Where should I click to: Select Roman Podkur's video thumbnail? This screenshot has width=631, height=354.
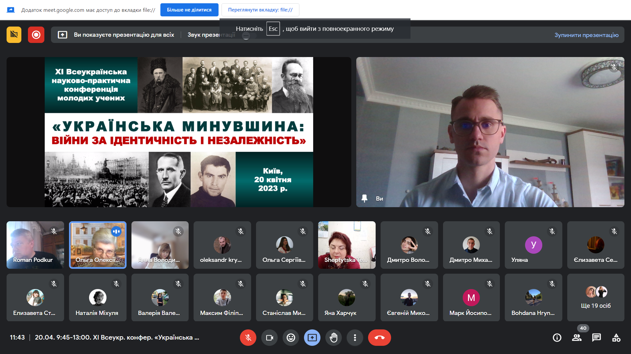pos(35,245)
